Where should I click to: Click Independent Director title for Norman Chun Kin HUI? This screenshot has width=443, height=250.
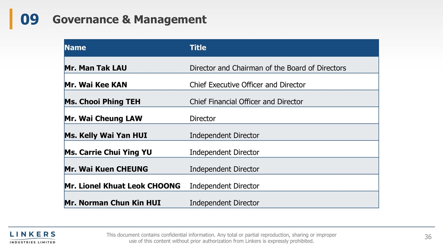point(224,203)
